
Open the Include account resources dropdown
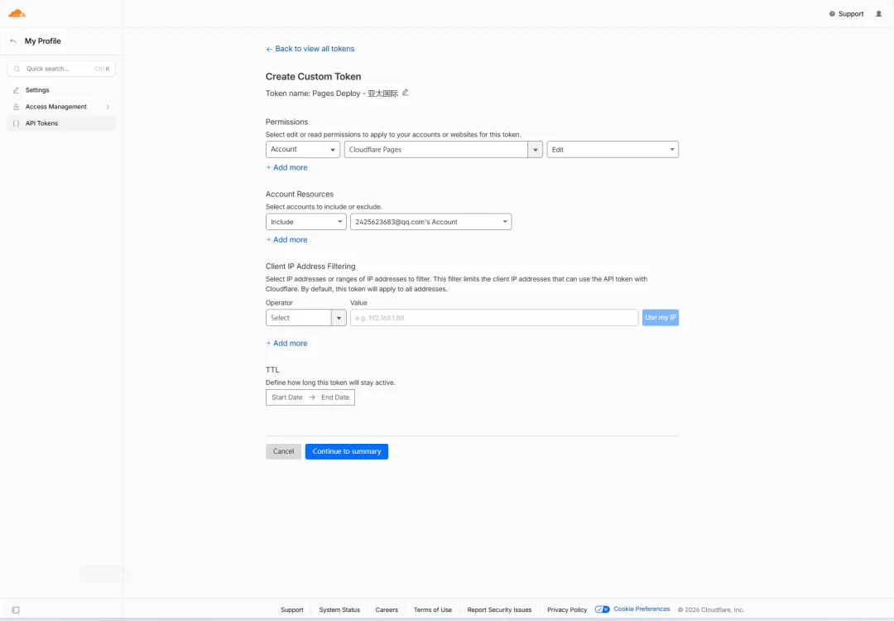(305, 222)
